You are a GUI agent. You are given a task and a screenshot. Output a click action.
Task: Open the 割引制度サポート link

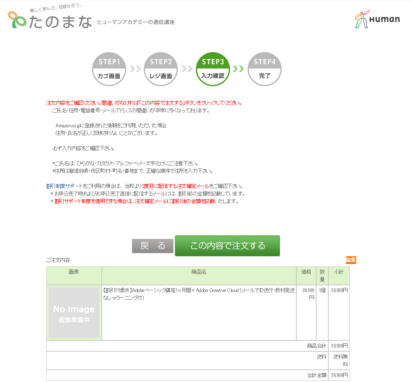(x=64, y=186)
